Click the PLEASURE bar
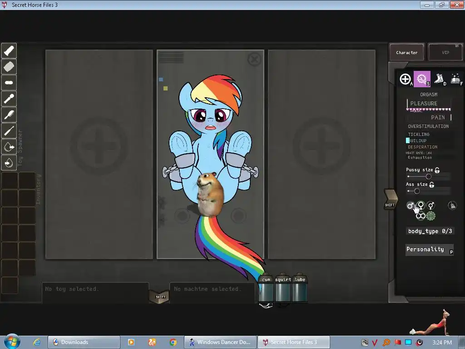 429,104
